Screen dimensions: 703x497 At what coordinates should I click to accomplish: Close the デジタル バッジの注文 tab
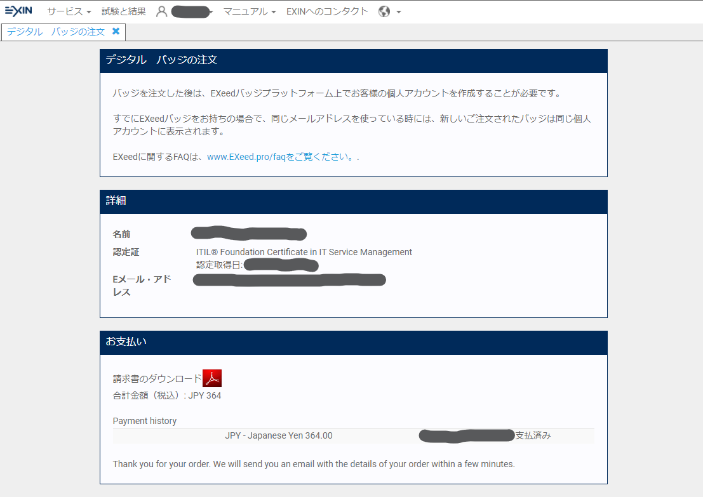(x=116, y=31)
